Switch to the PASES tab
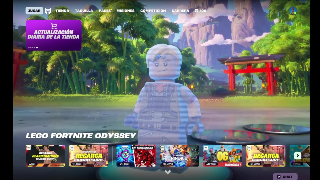The width and height of the screenshot is (320, 180). pos(105,11)
